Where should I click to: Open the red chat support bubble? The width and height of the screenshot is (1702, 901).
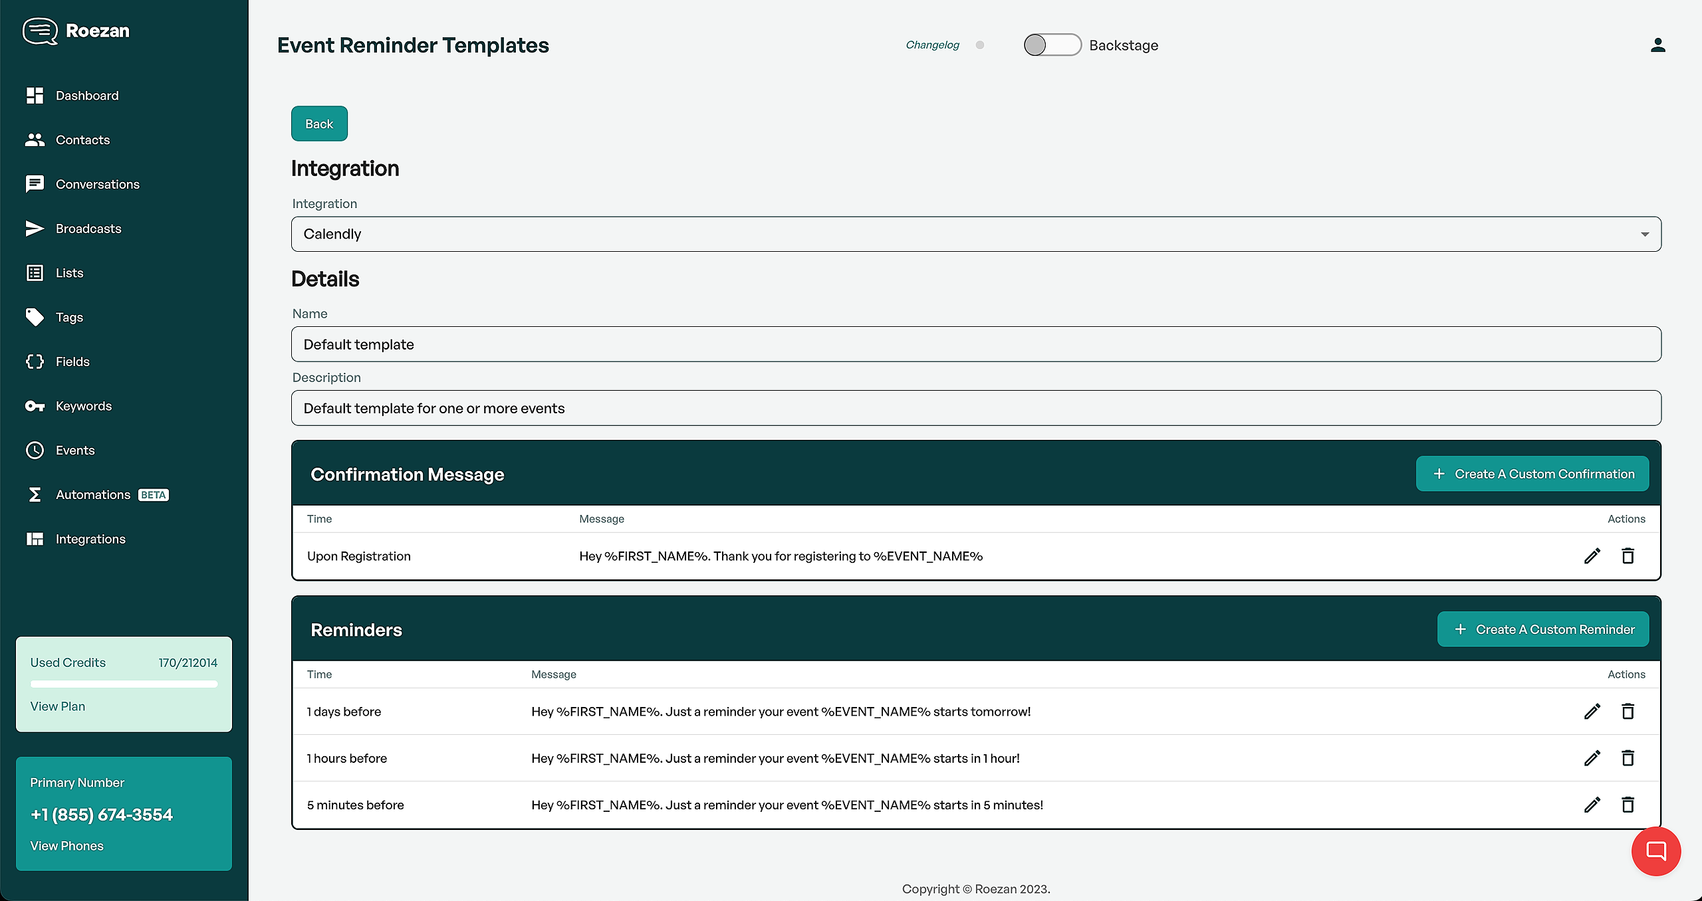tap(1655, 851)
